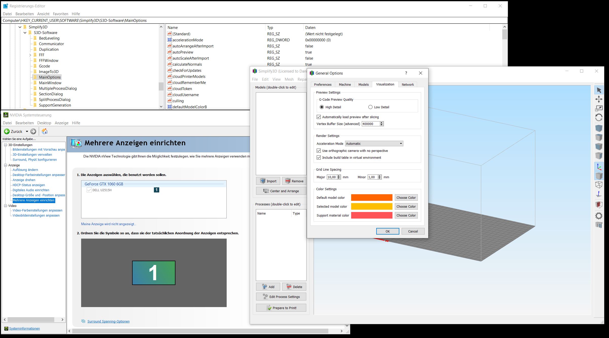
Task: Select the display 1 thumbnail in NVIDIA
Action: (154, 273)
